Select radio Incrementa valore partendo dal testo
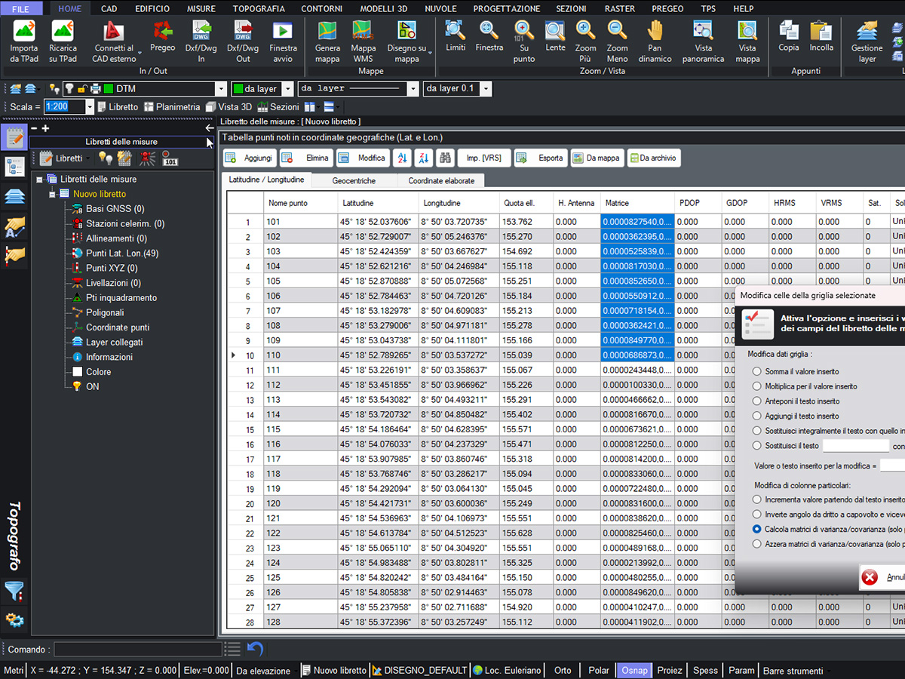The width and height of the screenshot is (905, 679). coord(757,499)
